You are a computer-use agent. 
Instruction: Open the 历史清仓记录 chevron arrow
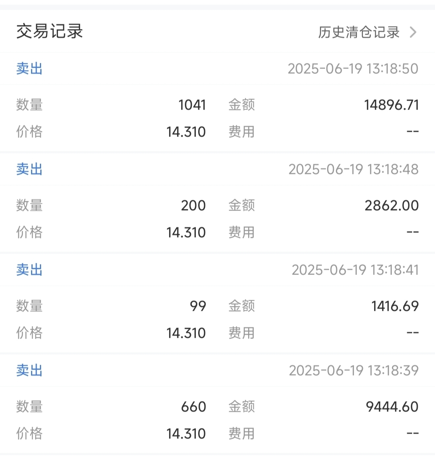413,32
